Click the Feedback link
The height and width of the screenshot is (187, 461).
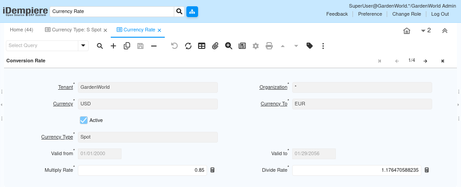[x=337, y=14]
